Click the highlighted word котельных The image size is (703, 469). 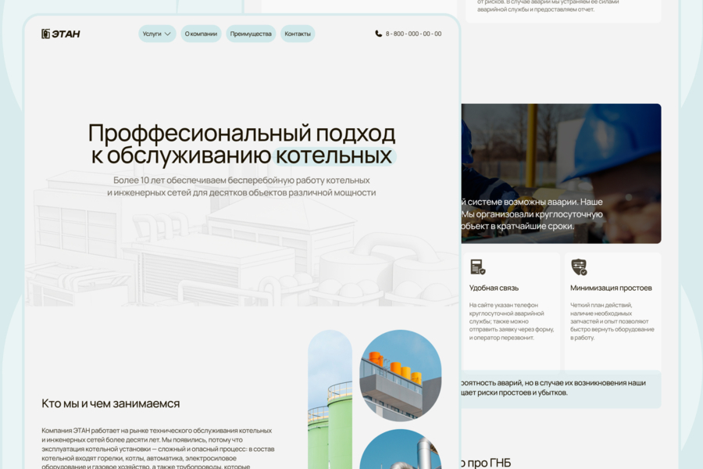pyautogui.click(x=334, y=156)
